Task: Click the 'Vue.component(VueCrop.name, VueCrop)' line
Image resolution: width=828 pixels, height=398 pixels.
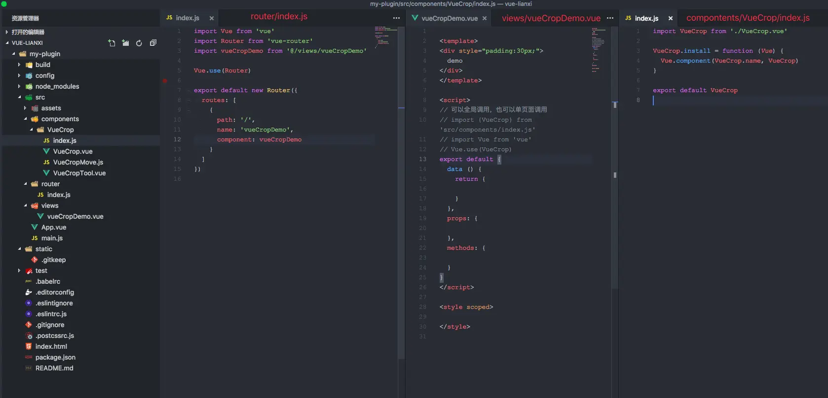Action: pyautogui.click(x=729, y=61)
